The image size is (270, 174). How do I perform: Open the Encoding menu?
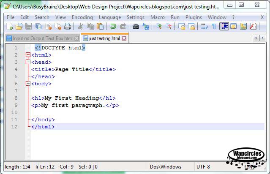click(x=82, y=17)
